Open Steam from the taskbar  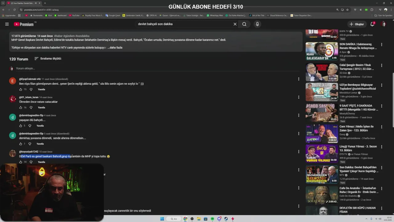pos(226,219)
